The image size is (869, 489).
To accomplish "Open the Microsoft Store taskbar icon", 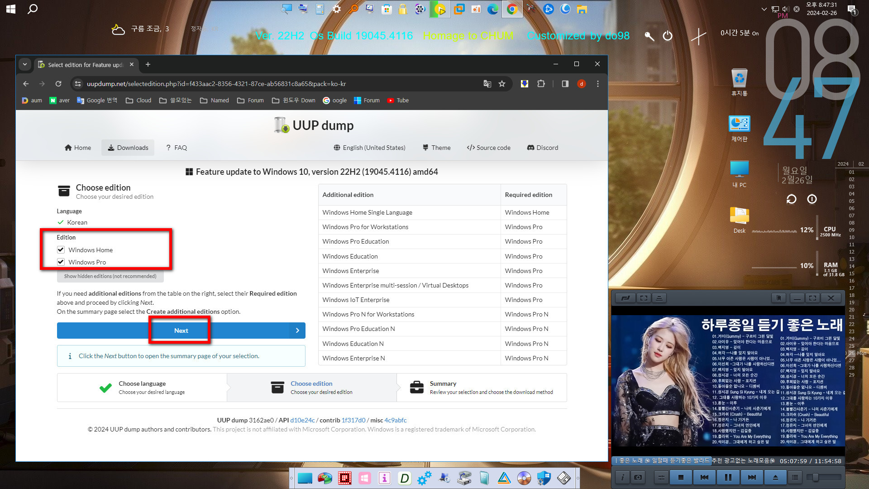I will click(387, 9).
